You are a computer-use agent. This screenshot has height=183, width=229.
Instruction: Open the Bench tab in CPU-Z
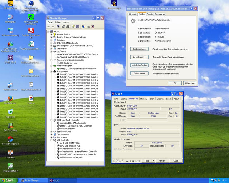tap(169, 99)
